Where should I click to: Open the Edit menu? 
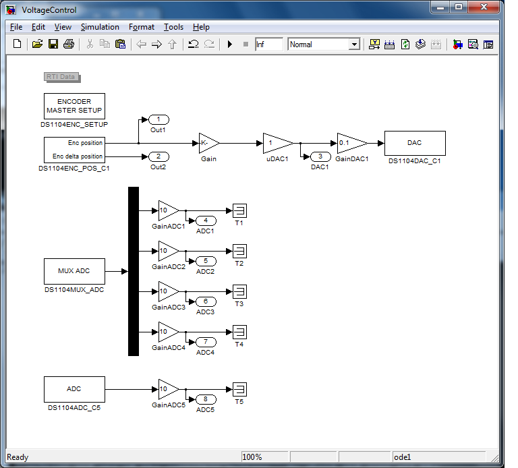click(x=38, y=27)
